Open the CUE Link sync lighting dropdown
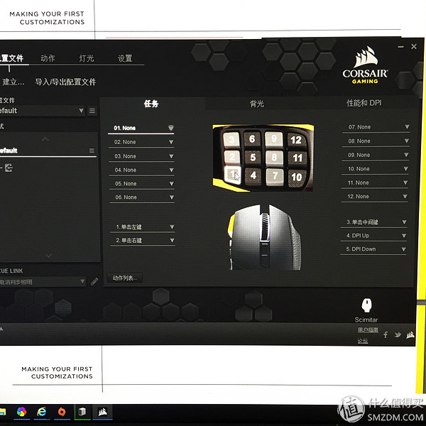The height and width of the screenshot is (426, 426). (x=43, y=282)
